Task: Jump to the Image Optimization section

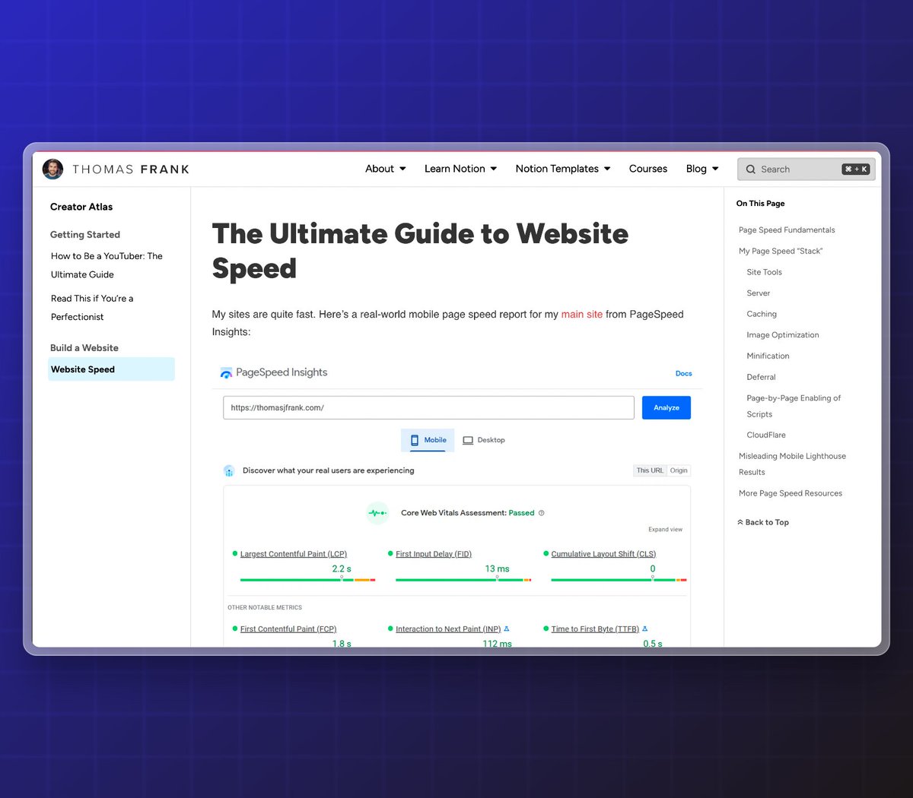Action: (783, 335)
